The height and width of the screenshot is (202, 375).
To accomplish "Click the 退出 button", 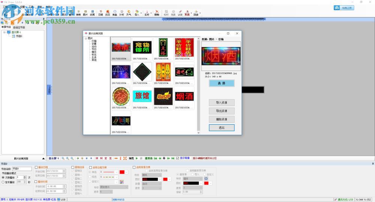I will point(222,128).
